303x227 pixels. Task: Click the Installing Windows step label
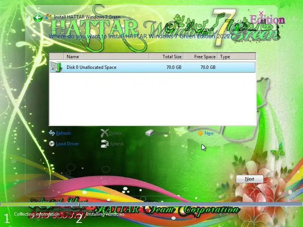click(105, 214)
